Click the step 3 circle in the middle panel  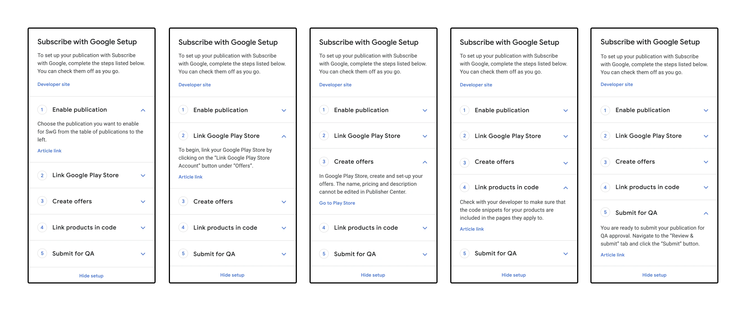click(324, 162)
